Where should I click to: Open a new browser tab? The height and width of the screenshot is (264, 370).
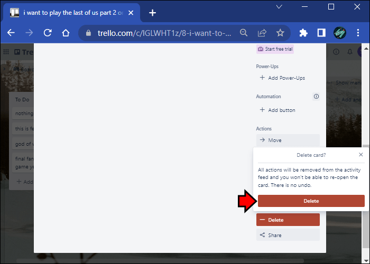152,13
